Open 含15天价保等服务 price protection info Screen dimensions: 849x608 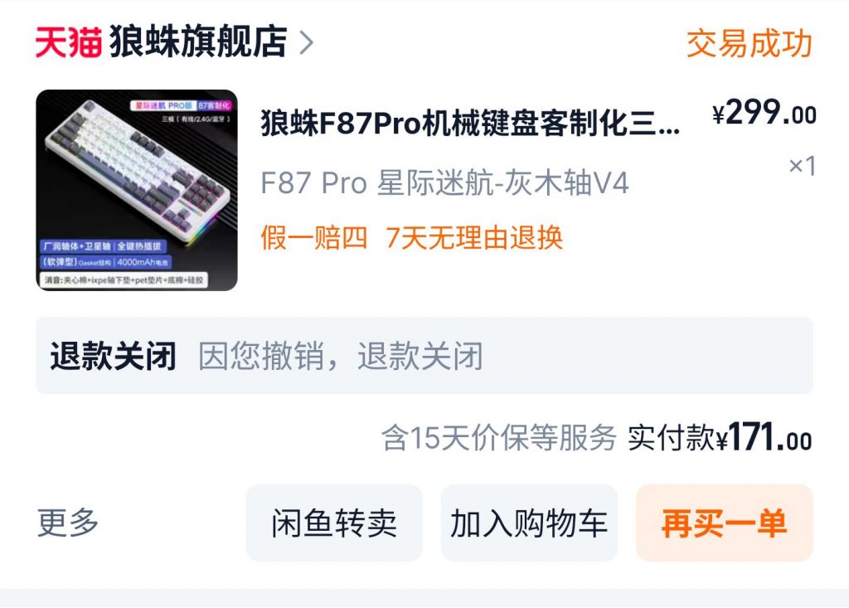pyautogui.click(x=498, y=437)
